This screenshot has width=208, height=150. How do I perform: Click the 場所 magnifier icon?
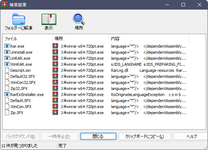click(79, 19)
